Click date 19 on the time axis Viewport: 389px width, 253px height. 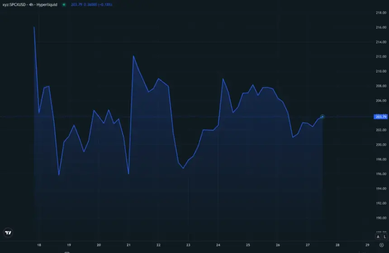pyautogui.click(x=69, y=245)
